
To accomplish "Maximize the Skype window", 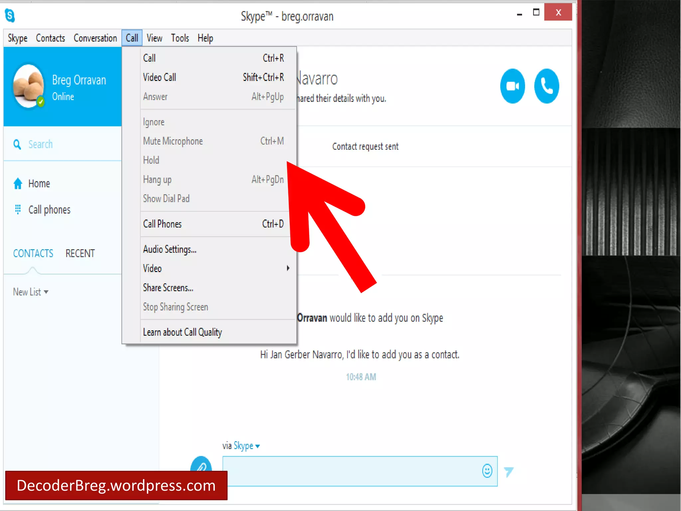I will (536, 12).
